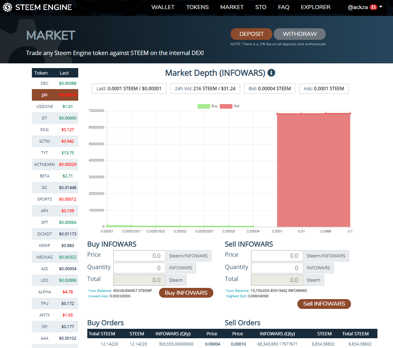This screenshot has width=393, height=348.
Task: Select the JJM token row
Action: coord(55,95)
